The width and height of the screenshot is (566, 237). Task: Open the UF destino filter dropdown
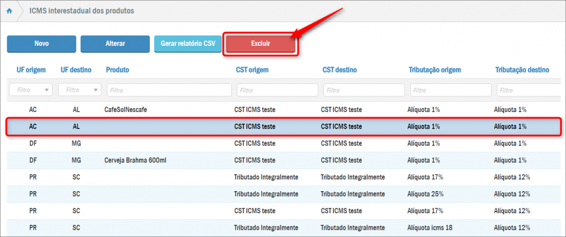pos(80,90)
